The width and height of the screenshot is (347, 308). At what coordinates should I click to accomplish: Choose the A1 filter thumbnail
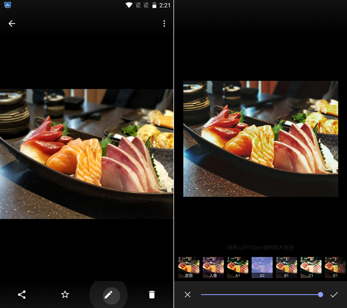[238, 267]
